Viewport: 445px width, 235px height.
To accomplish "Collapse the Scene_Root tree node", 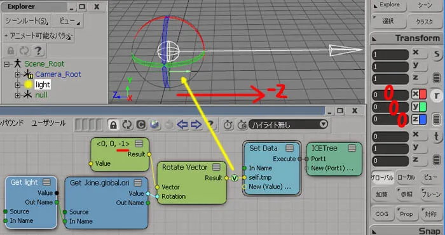I will coord(7,64).
